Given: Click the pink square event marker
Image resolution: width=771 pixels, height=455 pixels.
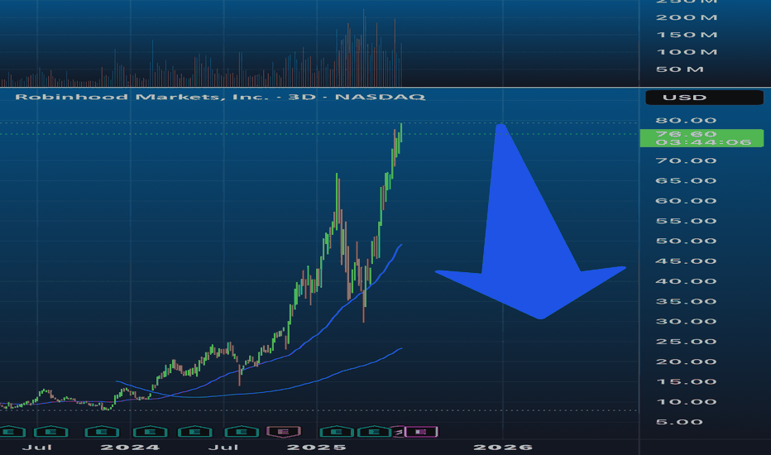Looking at the screenshot, I should 421,432.
